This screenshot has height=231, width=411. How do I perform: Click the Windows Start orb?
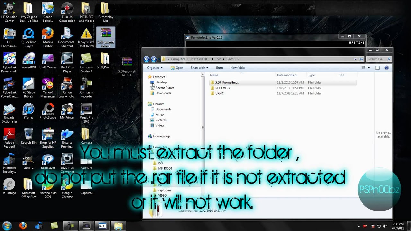(x=7, y=226)
